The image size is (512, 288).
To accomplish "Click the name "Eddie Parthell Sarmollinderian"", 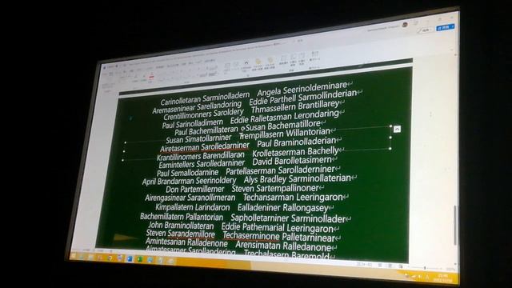I will coord(302,98).
